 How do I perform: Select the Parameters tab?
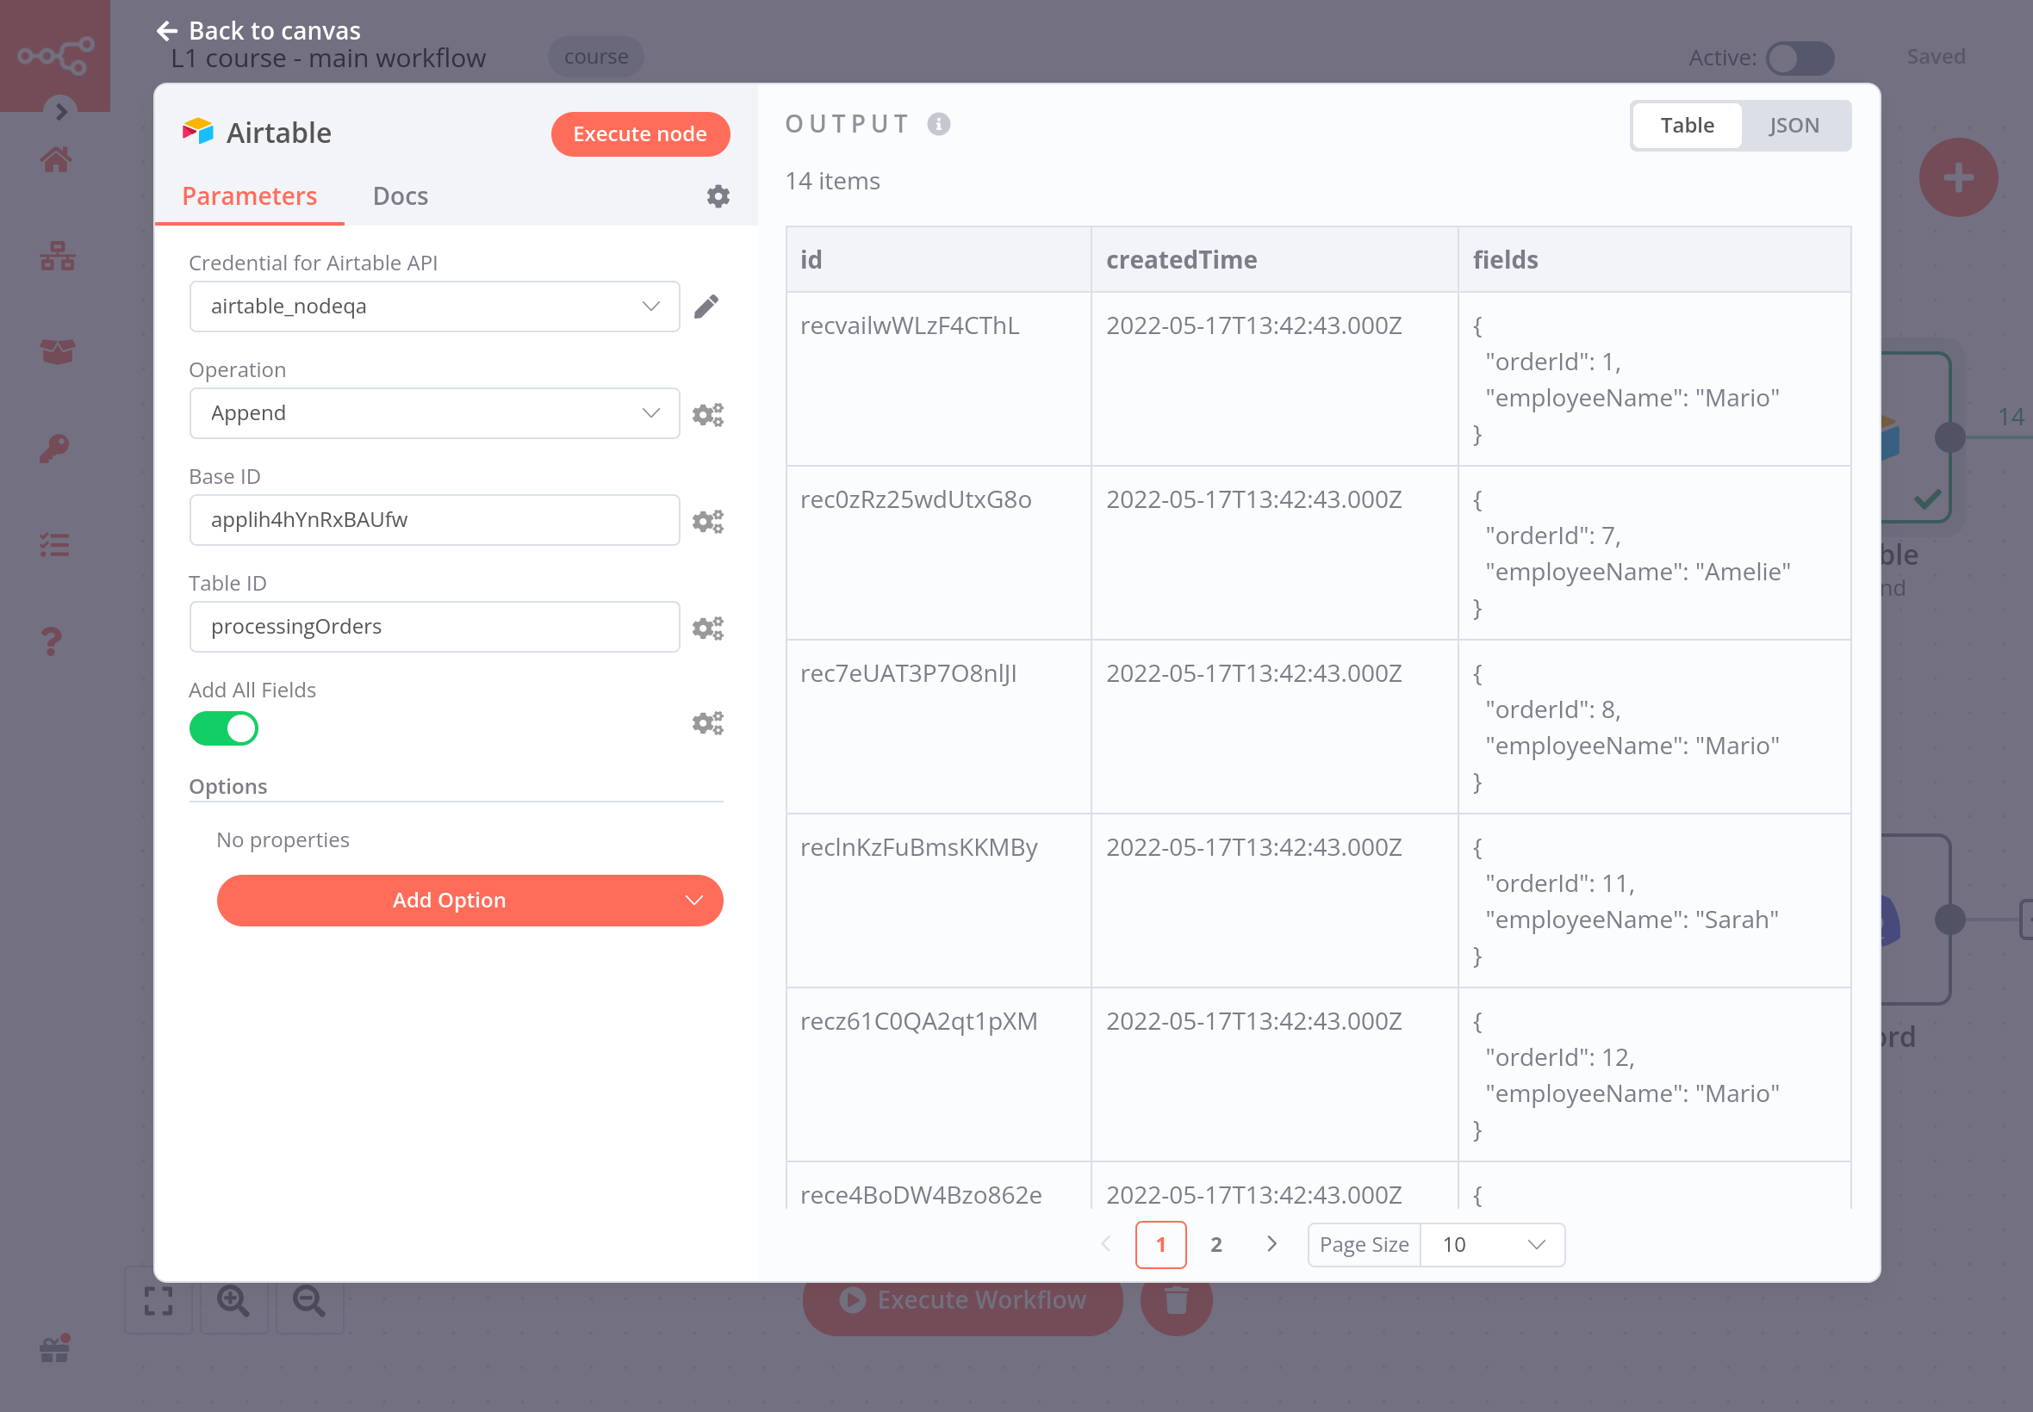tap(250, 195)
